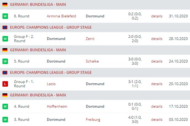
Task: Open the Hoffenheim team link
Action: (57, 106)
